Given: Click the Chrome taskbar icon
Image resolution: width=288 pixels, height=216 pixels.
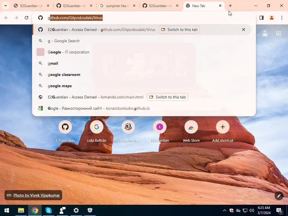Looking at the screenshot, I should 35,210.
